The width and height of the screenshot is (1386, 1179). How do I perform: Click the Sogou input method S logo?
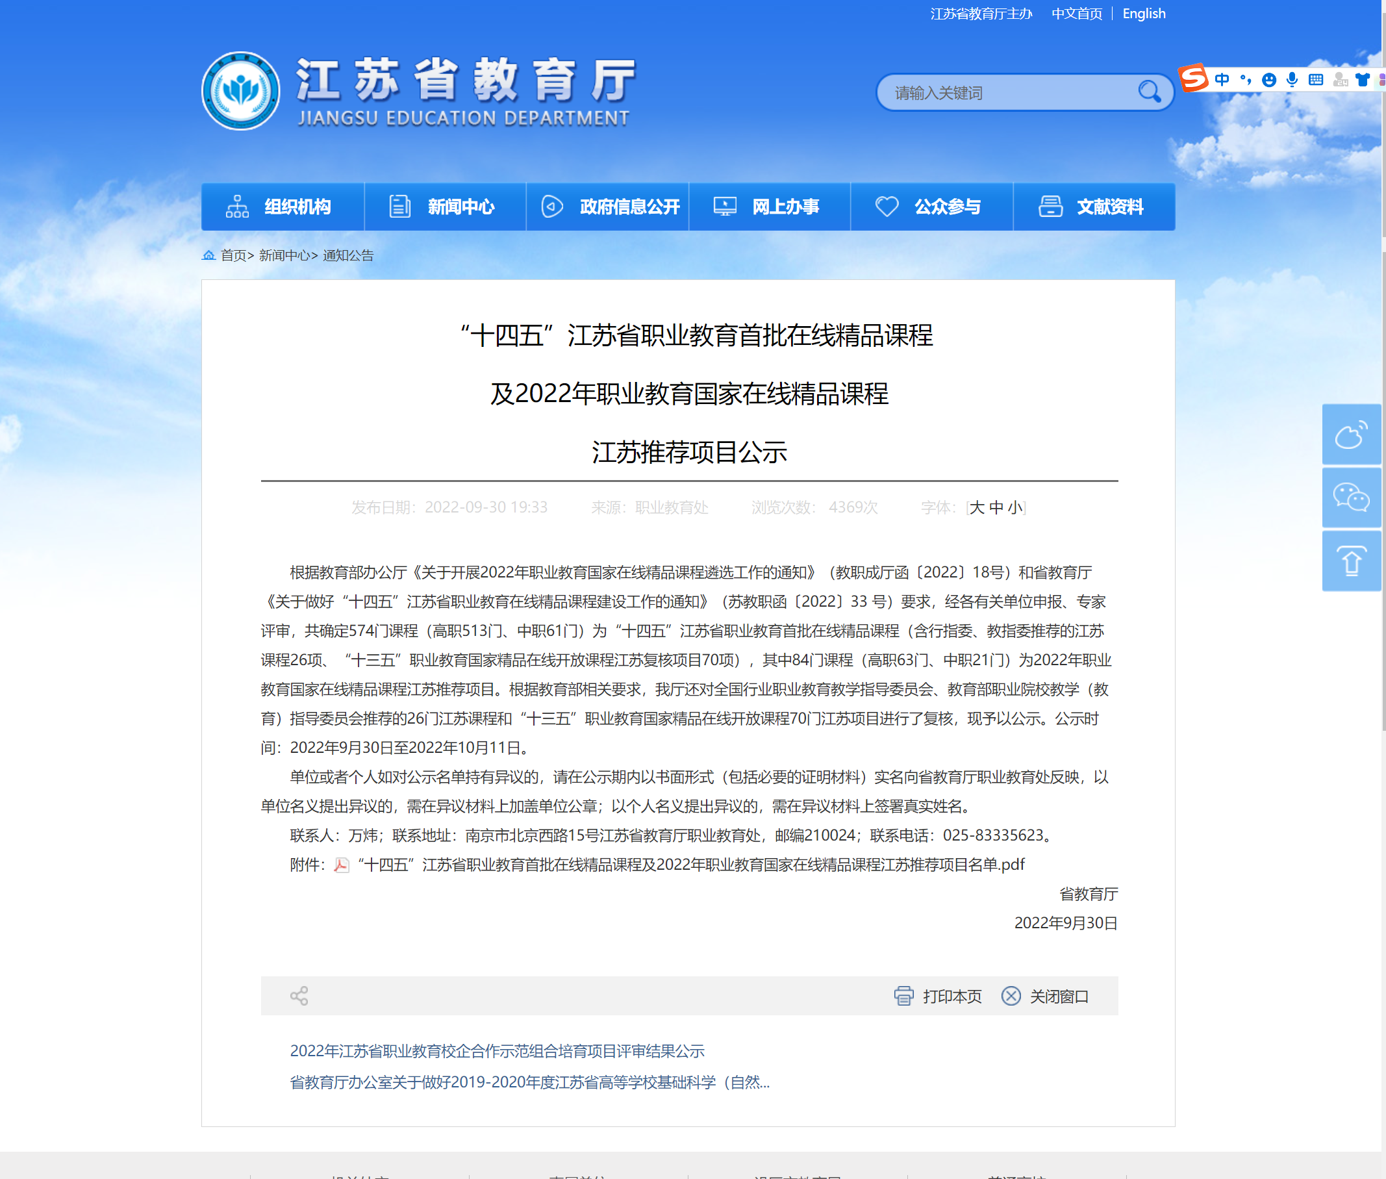pos(1194,78)
